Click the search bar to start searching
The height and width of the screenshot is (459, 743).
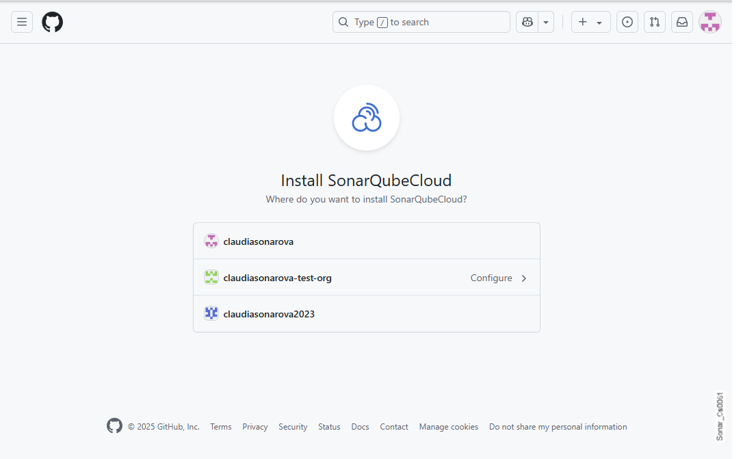point(421,22)
